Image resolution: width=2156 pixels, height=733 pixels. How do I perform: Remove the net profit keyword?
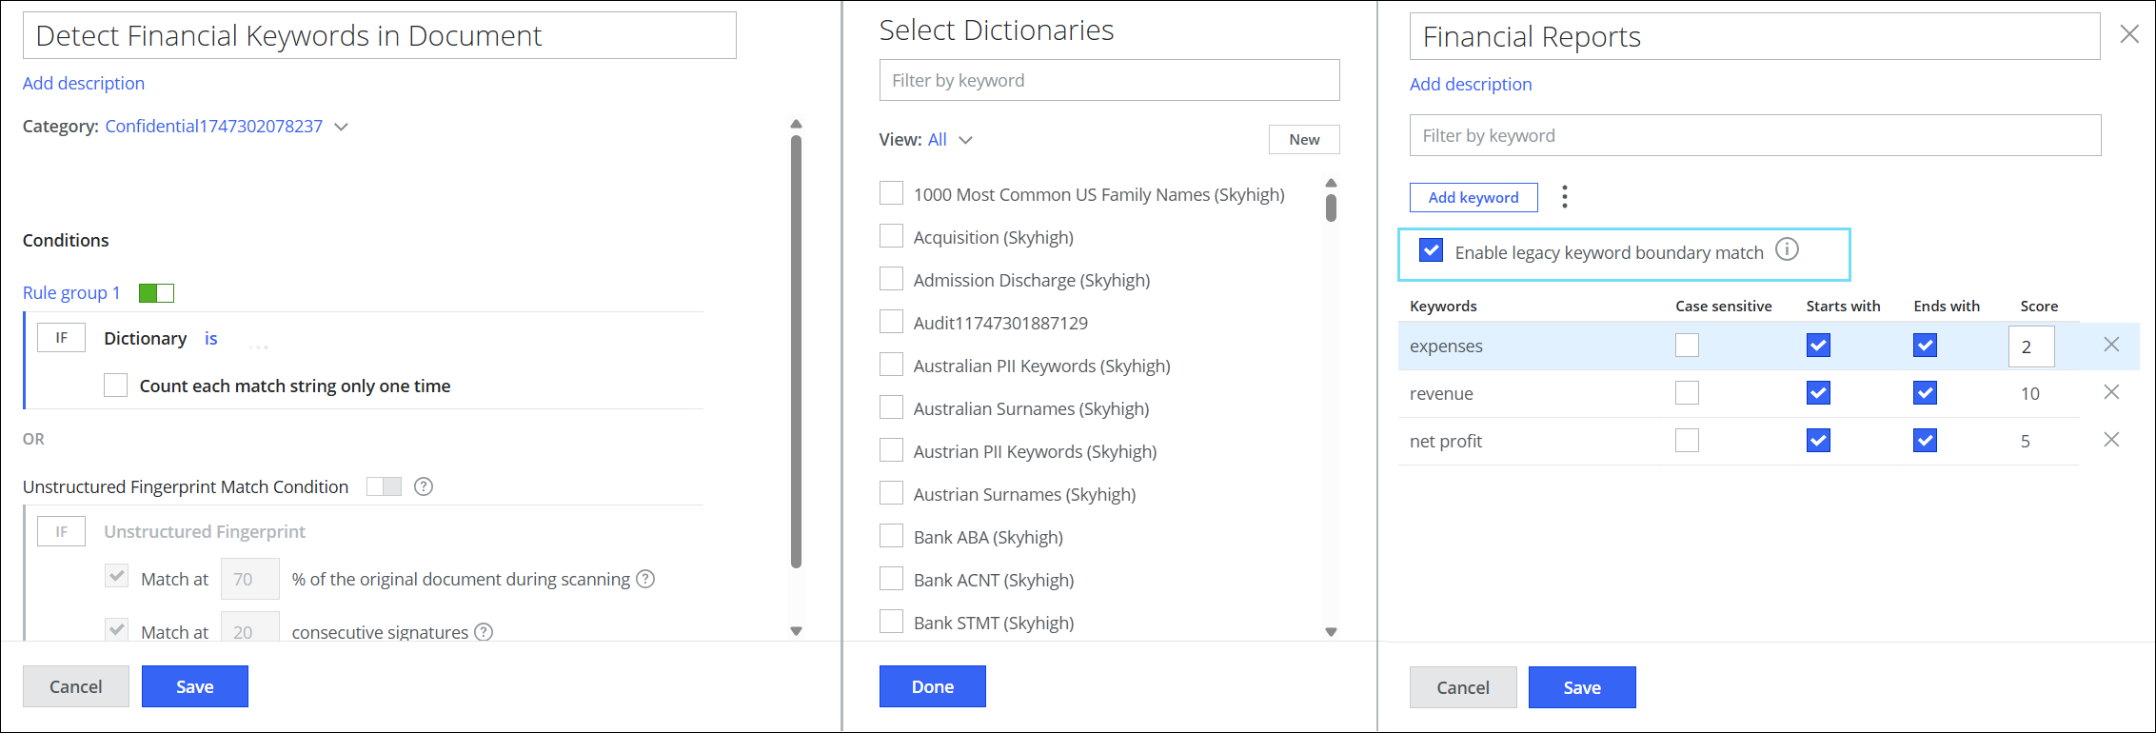[2111, 440]
